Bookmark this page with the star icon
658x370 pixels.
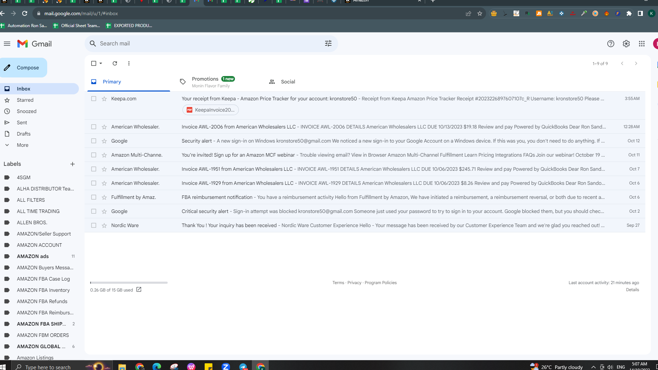(x=480, y=13)
